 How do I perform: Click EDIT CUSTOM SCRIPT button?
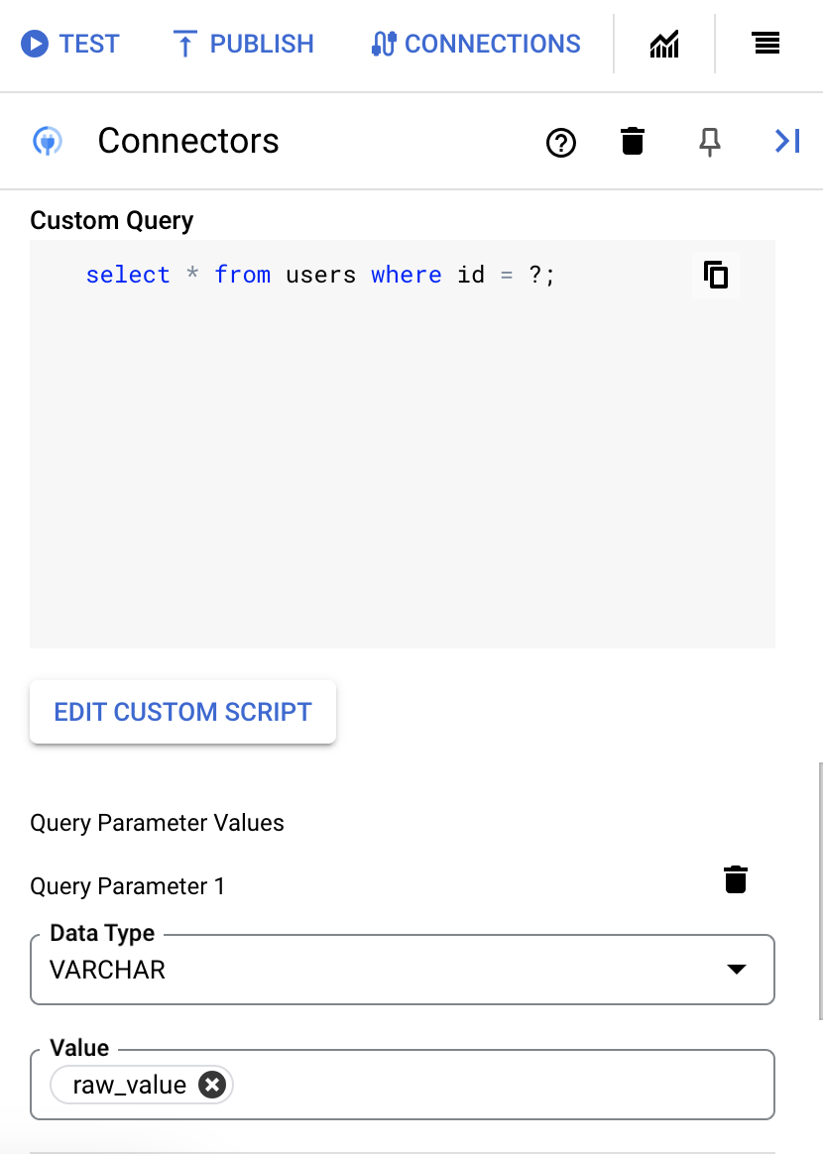[x=182, y=712]
